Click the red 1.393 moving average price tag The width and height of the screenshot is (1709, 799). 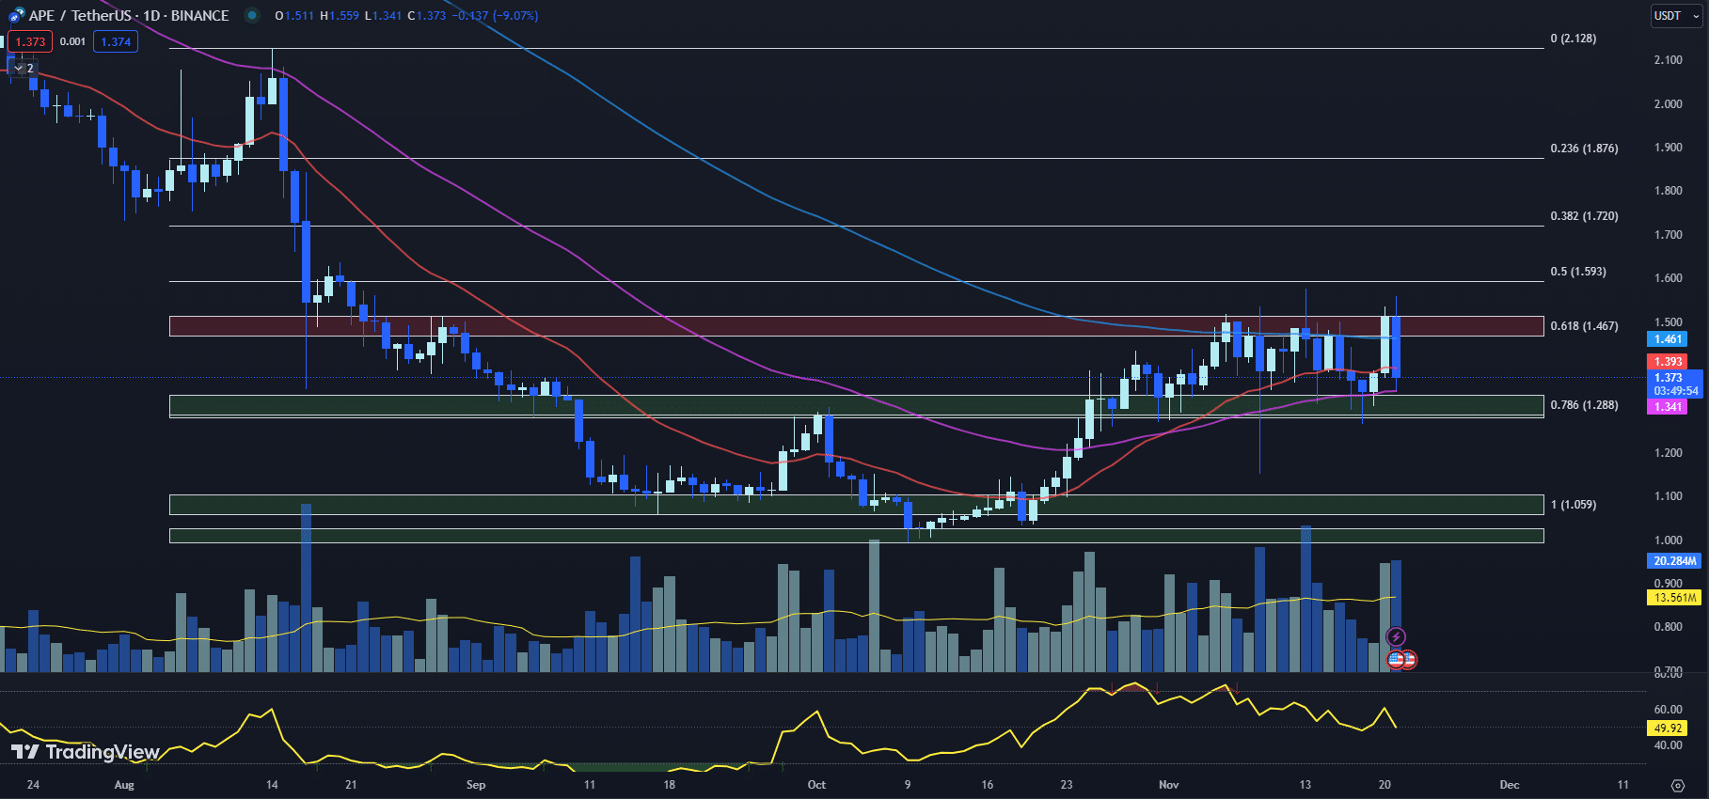[1668, 362]
